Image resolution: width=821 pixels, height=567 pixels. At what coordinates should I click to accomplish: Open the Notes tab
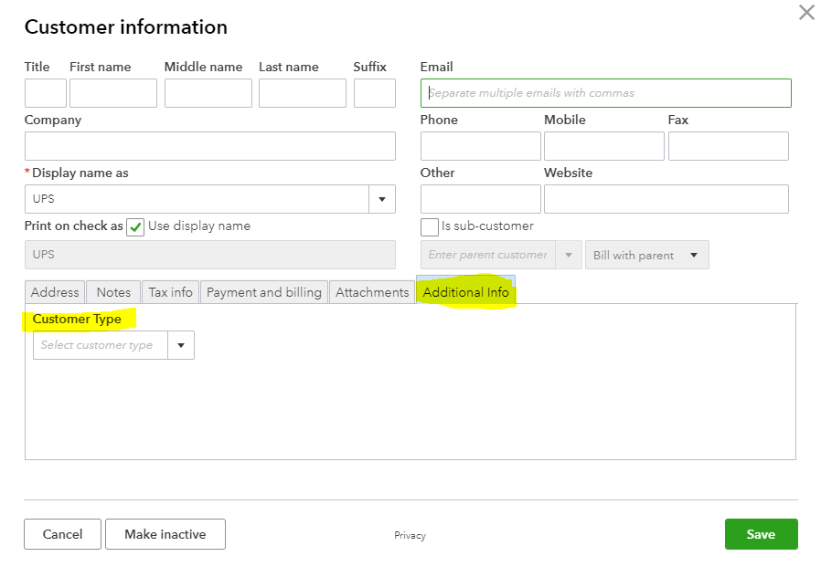[x=112, y=292]
